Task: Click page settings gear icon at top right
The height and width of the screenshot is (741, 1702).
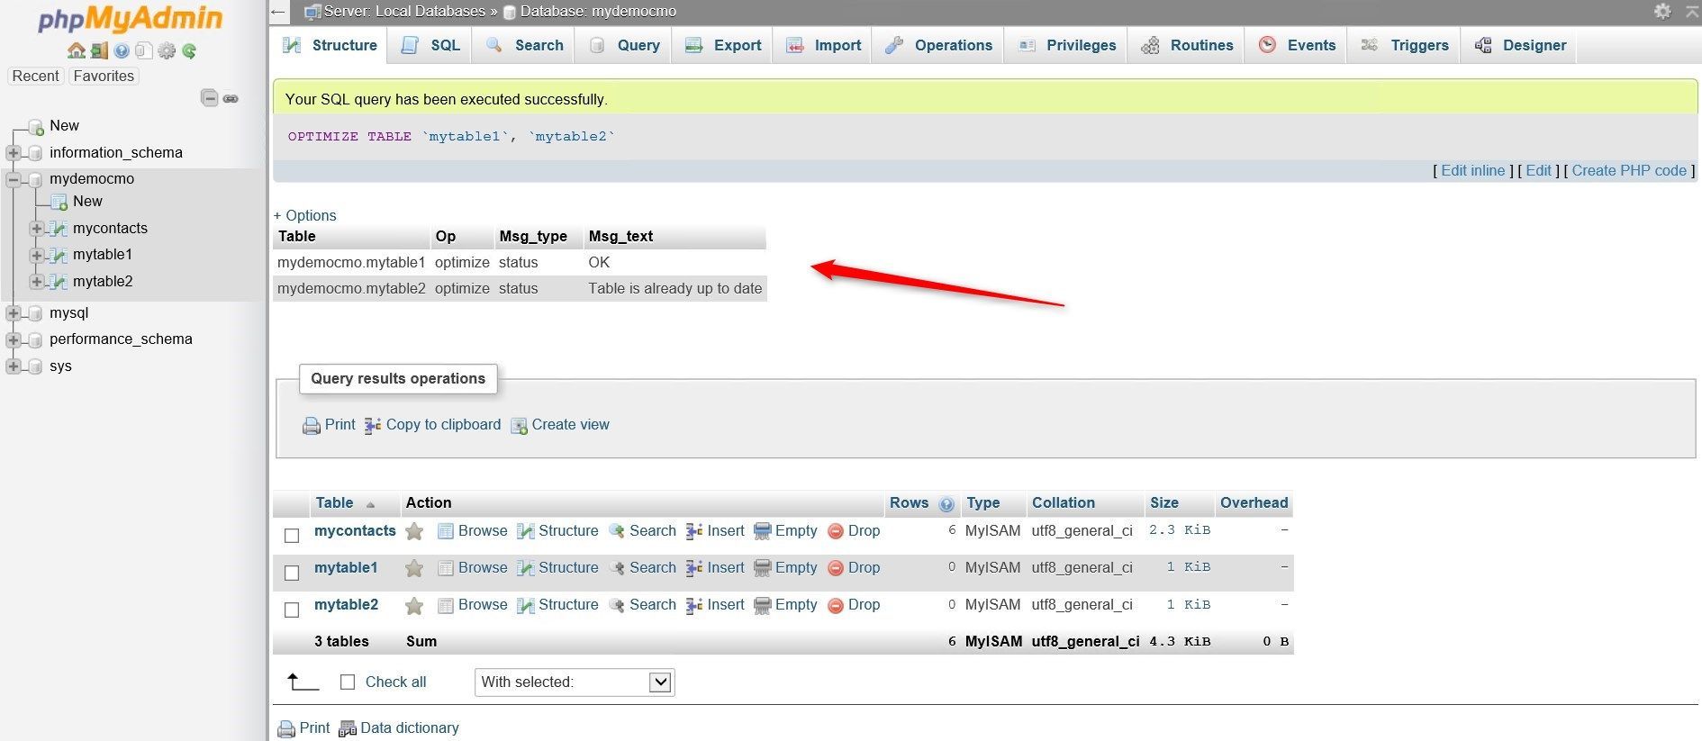Action: [x=1662, y=11]
